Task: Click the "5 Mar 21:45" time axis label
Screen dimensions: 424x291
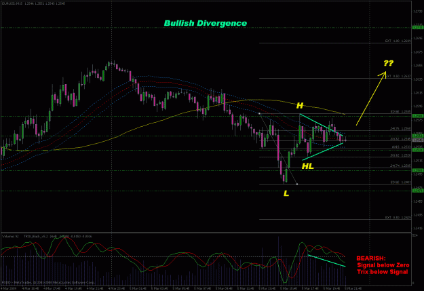Action: click(353, 288)
